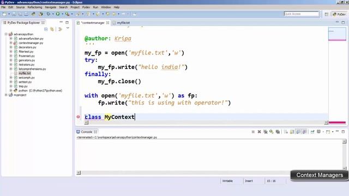
Task: Click editor horizontal scrollbar left arrow
Action: coord(86,122)
